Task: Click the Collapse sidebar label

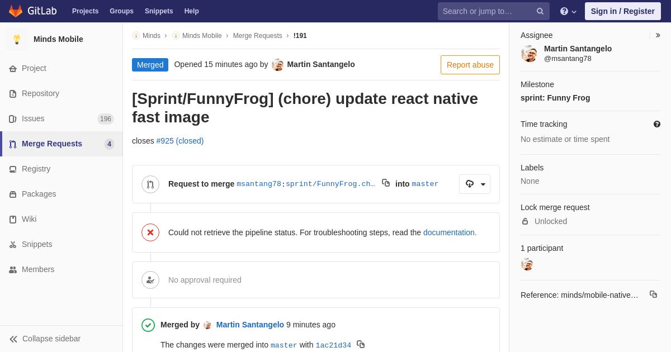Action: click(51, 339)
